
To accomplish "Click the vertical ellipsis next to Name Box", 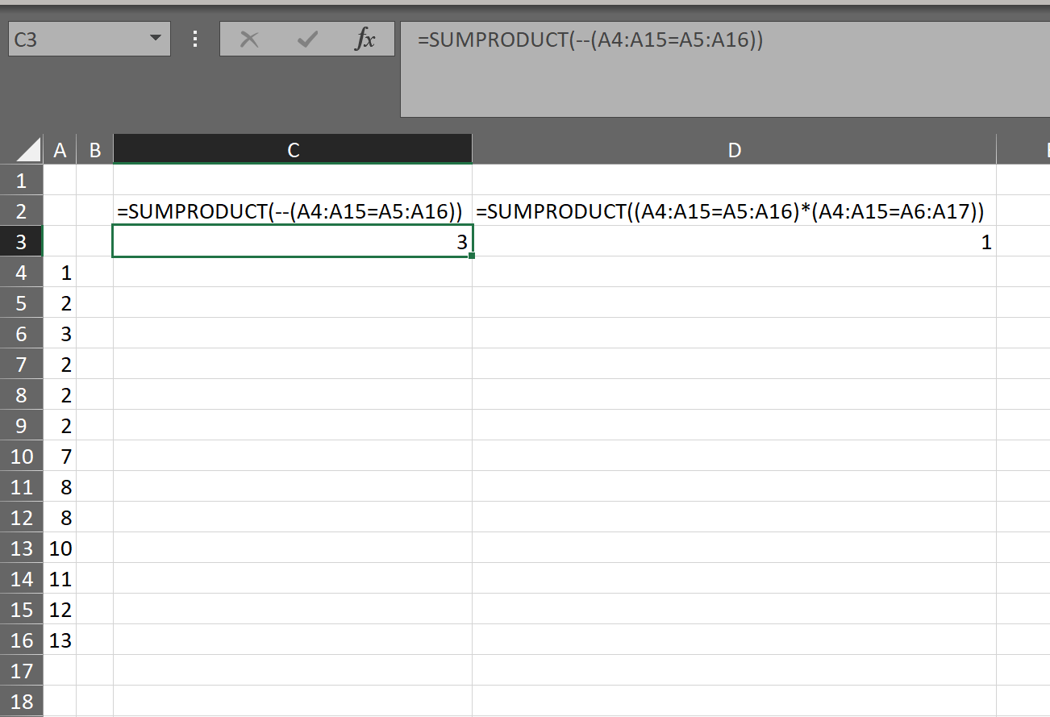I will pyautogui.click(x=194, y=38).
